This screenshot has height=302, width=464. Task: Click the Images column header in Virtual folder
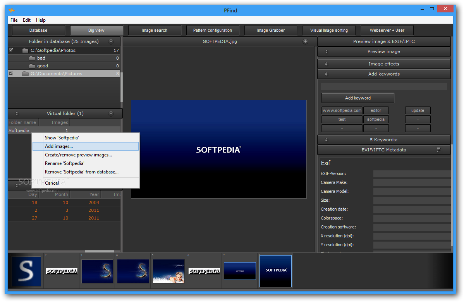tap(55, 122)
